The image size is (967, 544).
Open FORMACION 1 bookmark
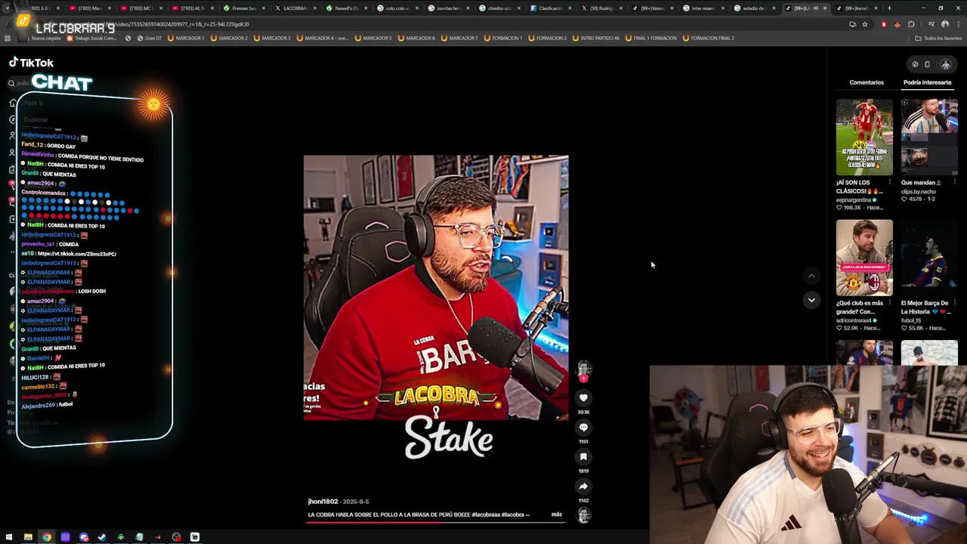[x=502, y=38]
